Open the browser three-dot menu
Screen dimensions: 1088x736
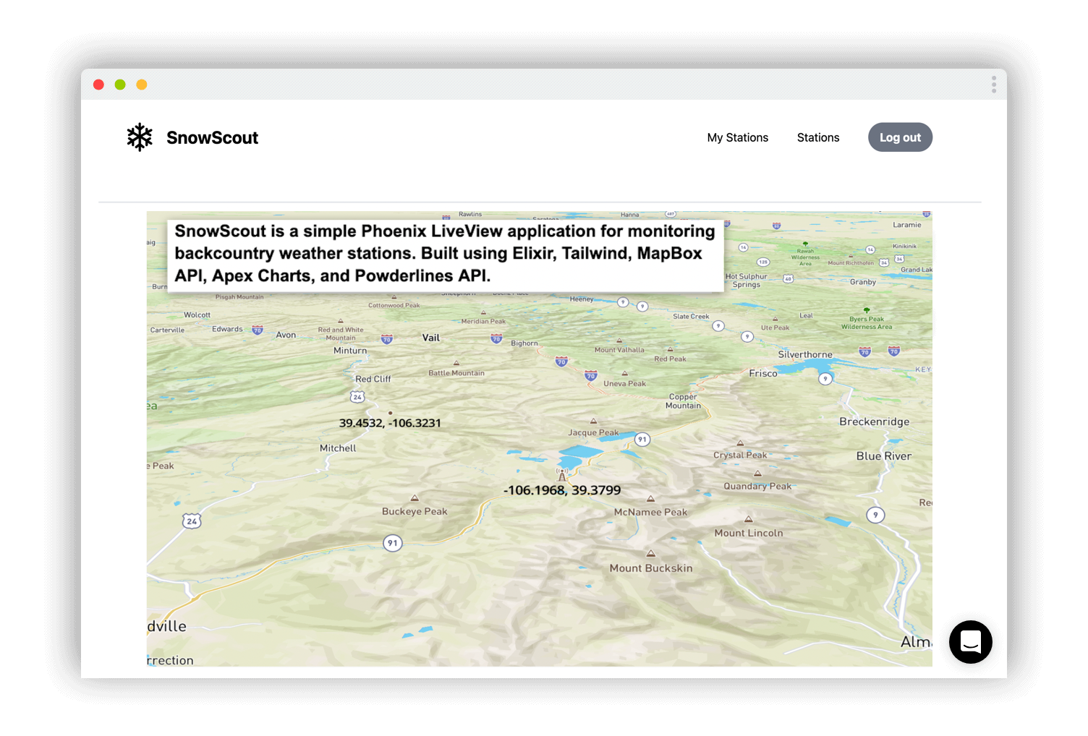(994, 85)
